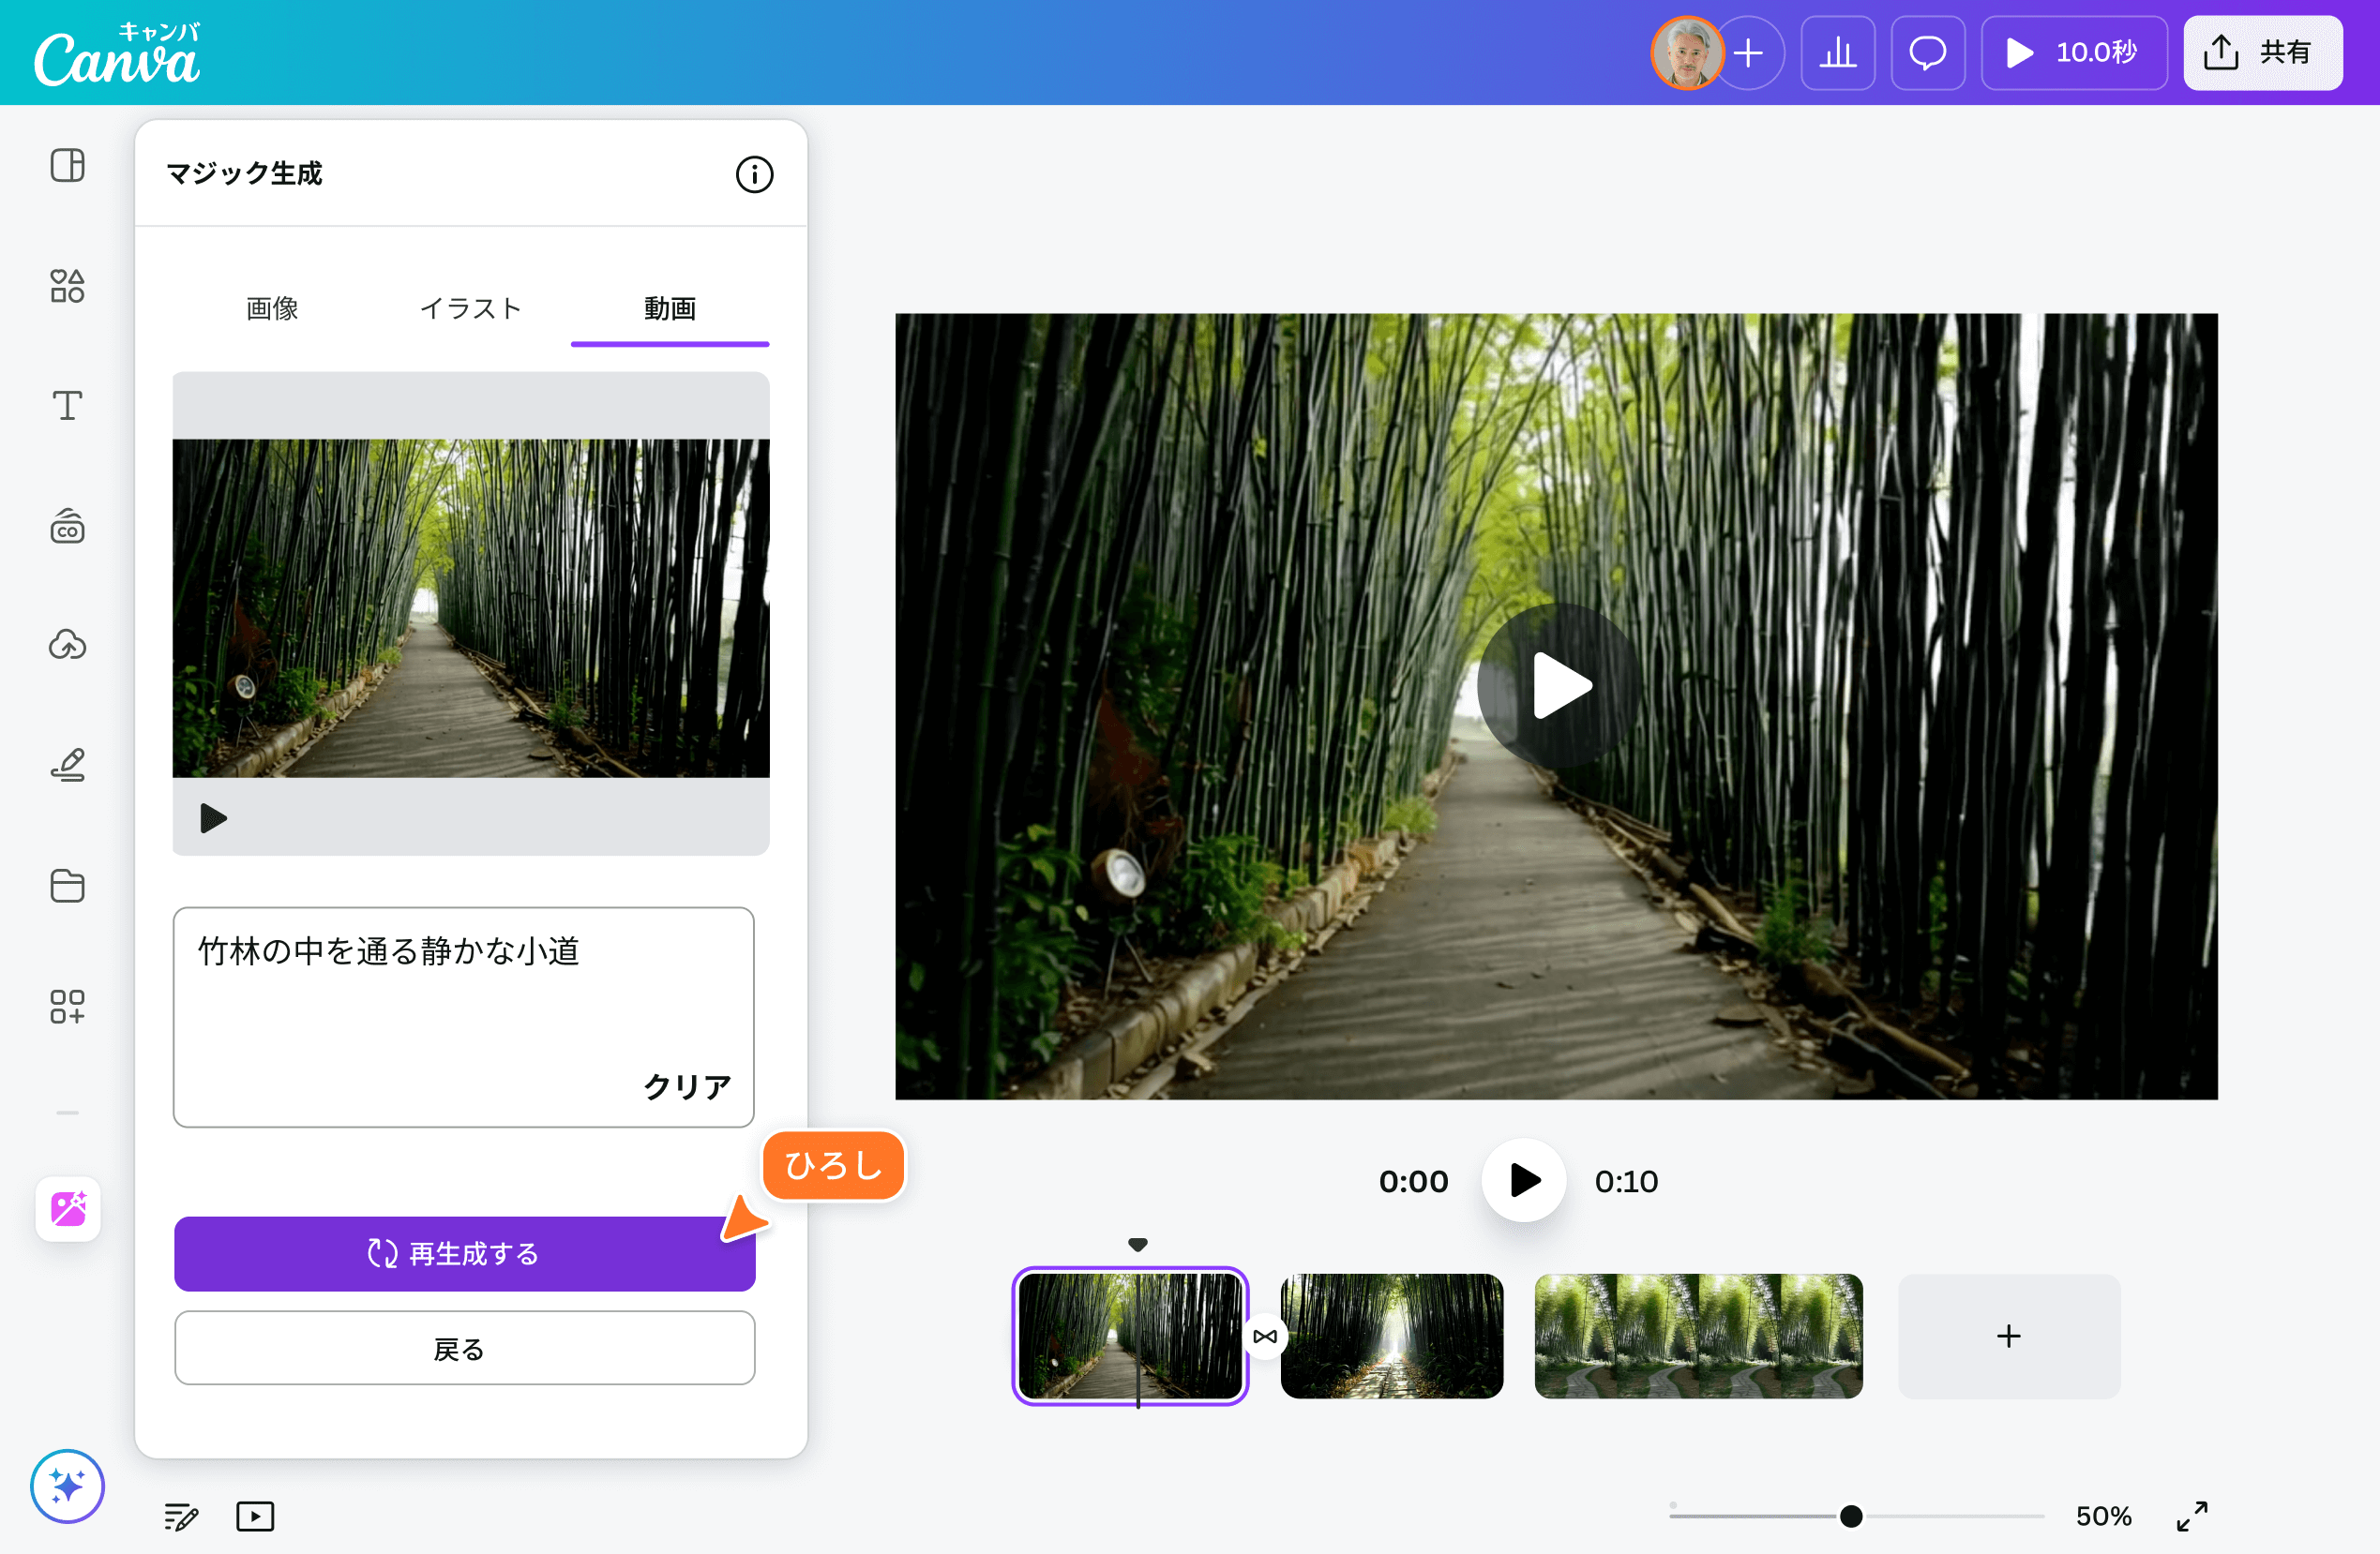
Task: Switch to the イラスト tab
Action: click(x=471, y=308)
